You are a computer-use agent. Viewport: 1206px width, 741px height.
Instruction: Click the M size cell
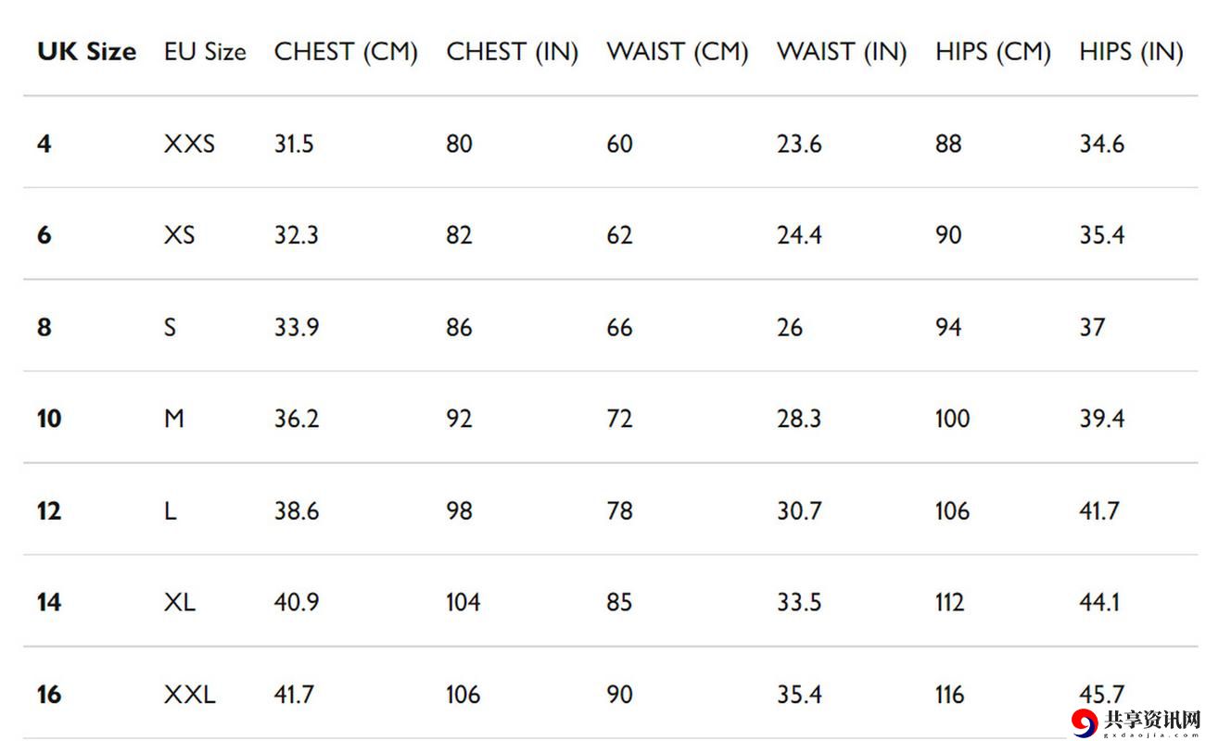(x=174, y=420)
